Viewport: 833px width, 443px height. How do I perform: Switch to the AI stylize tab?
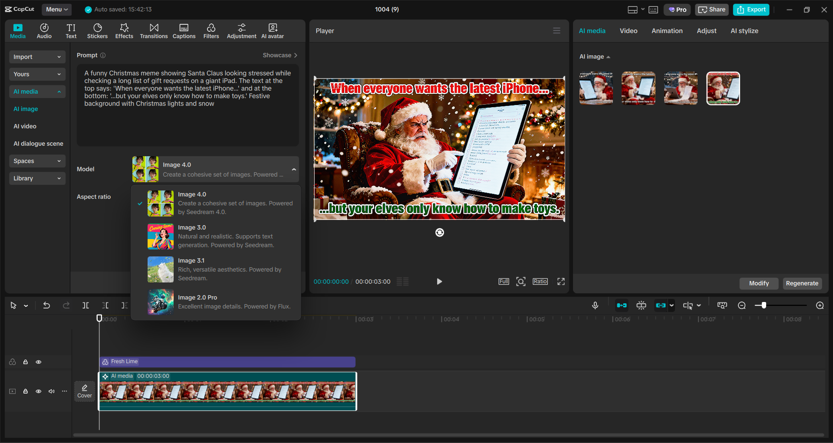(744, 30)
